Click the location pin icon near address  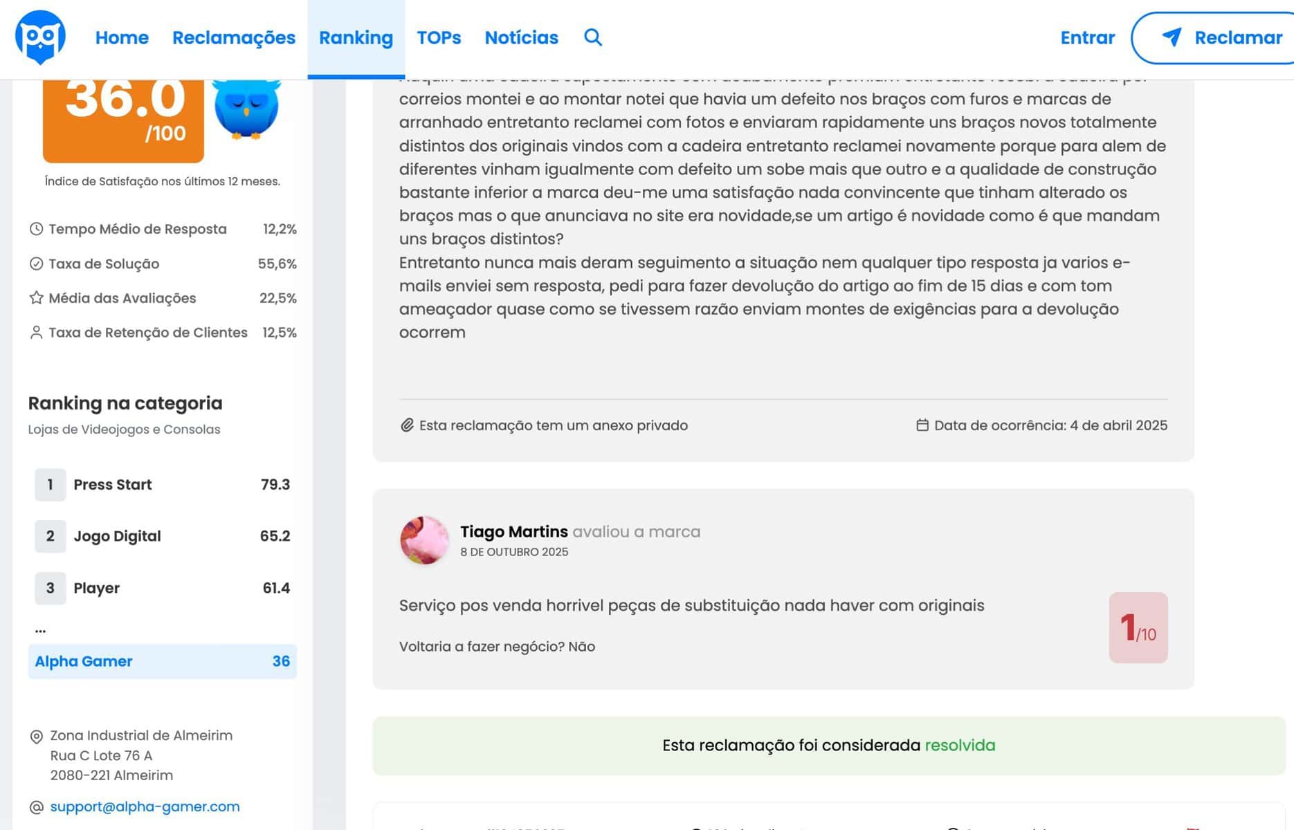point(37,737)
